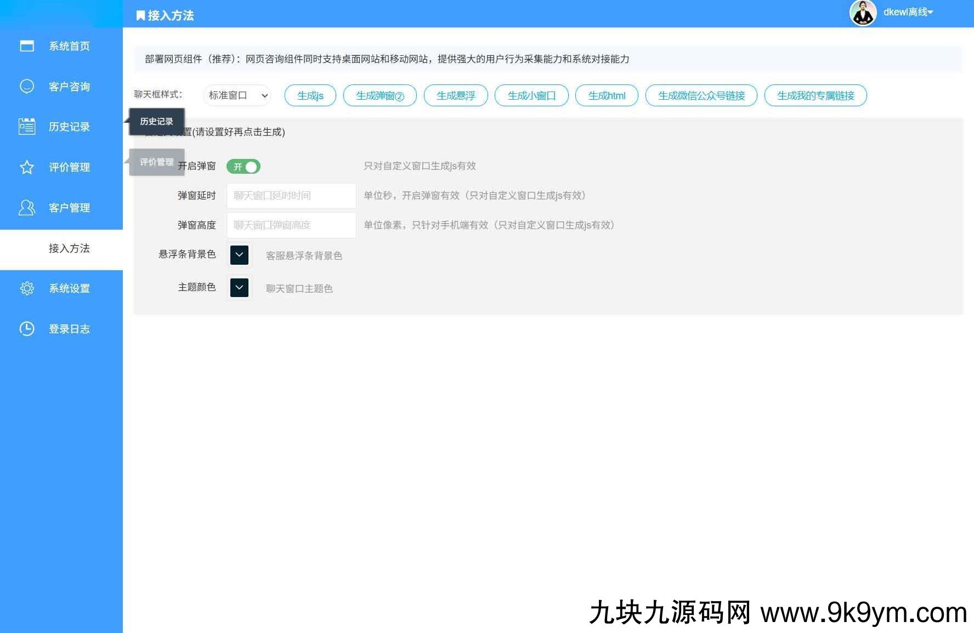
Task: Click the login log clock icon
Action: 27,329
